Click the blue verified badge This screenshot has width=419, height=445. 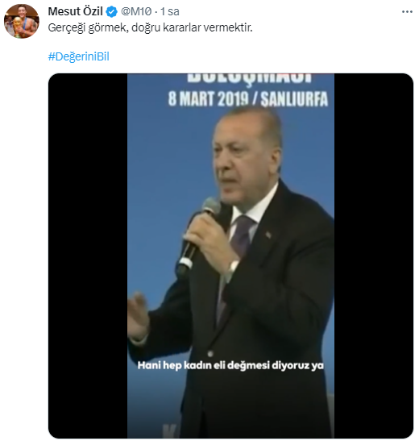[111, 12]
